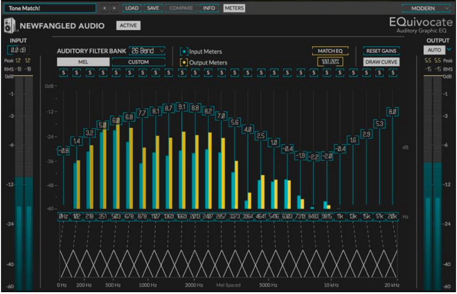Click the Newfangled Audio speaker logo
This screenshot has width=457, height=294.
coord(10,26)
